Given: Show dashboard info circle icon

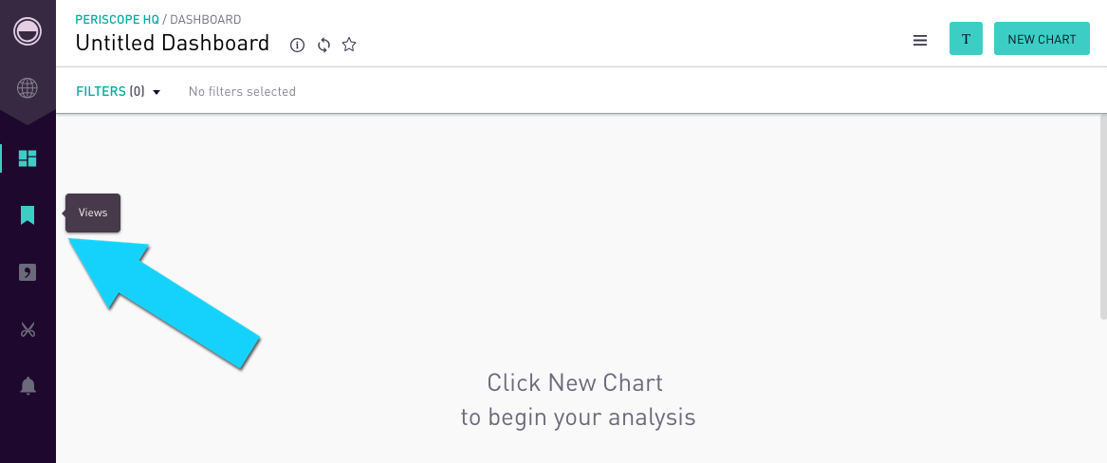Looking at the screenshot, I should click(x=298, y=46).
